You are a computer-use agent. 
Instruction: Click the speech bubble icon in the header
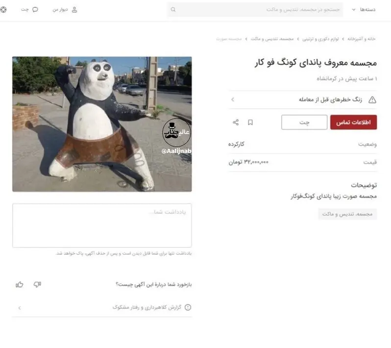pos(35,9)
